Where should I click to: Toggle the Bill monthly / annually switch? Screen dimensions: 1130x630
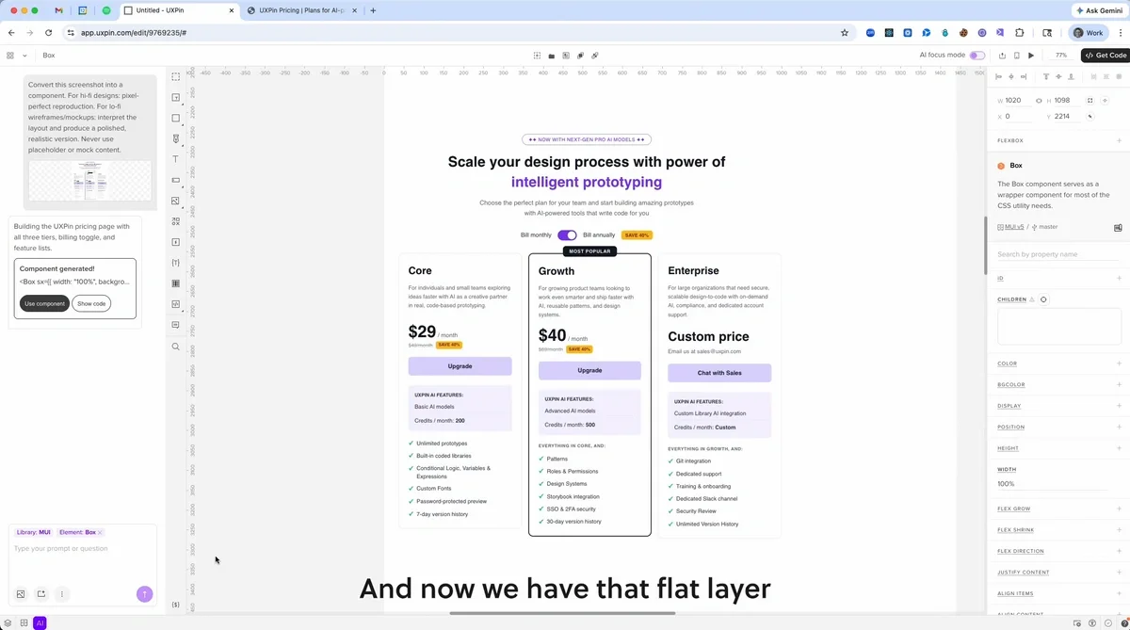click(x=567, y=234)
